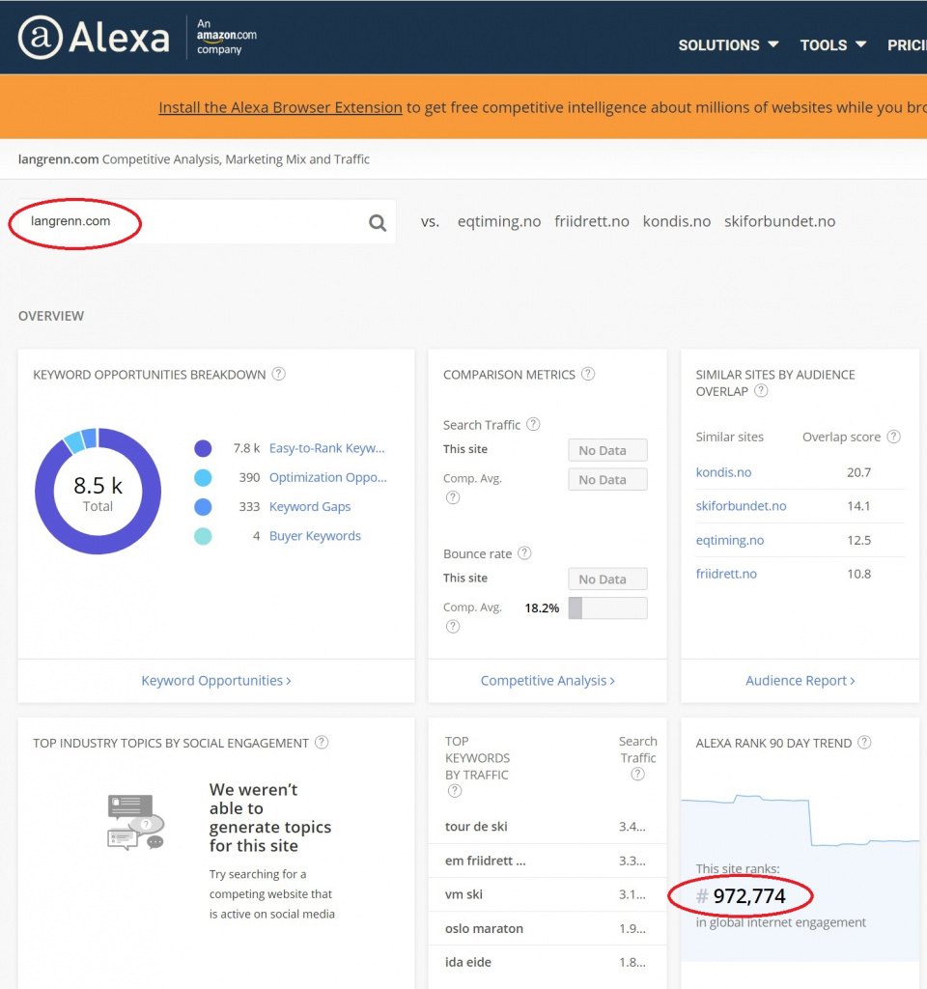Select competitor eqtiming.no in vs. list
The image size is (927, 989).
499,221
